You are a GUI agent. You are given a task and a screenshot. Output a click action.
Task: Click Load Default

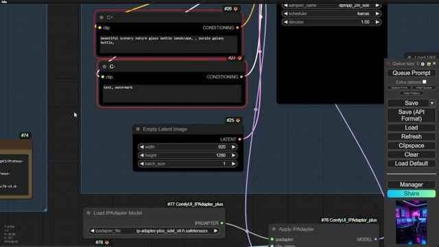412,163
